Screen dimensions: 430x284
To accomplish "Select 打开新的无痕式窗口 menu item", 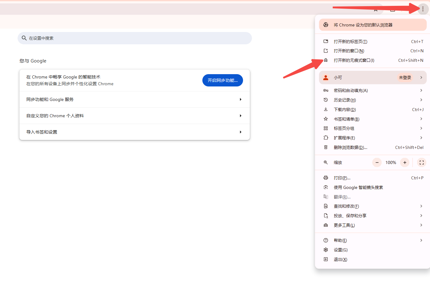I will [x=373, y=60].
